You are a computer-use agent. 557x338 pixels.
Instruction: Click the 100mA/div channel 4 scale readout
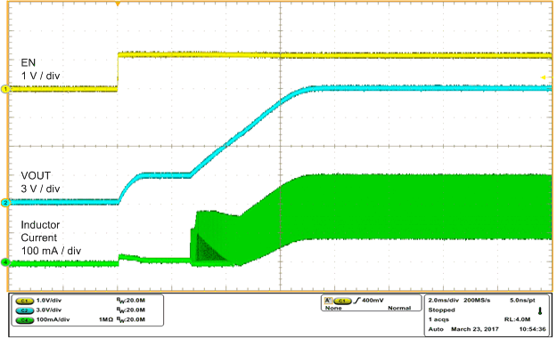pyautogui.click(x=53, y=319)
